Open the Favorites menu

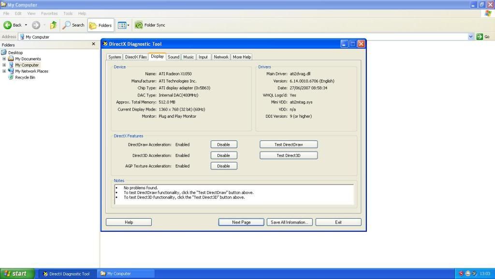49,14
